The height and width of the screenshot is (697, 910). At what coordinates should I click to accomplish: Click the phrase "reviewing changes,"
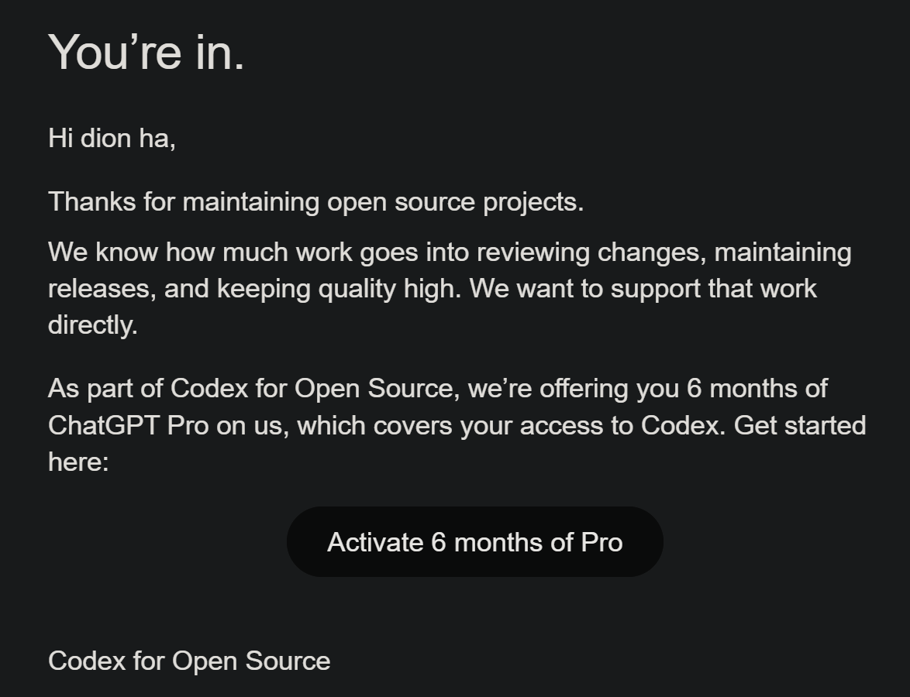click(591, 252)
